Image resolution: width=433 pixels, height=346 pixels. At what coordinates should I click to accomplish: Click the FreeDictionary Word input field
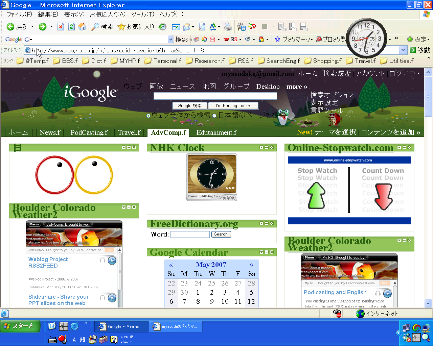(190, 234)
